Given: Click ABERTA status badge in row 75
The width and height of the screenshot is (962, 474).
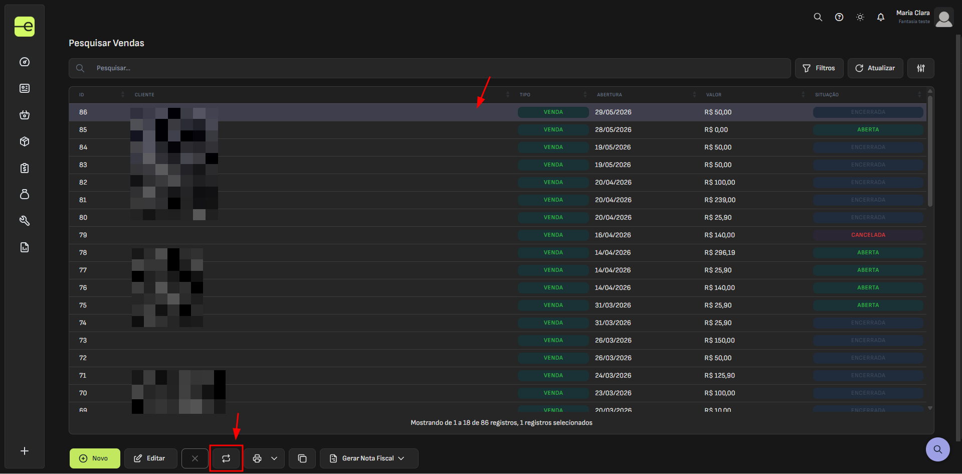Looking at the screenshot, I should (x=868, y=305).
